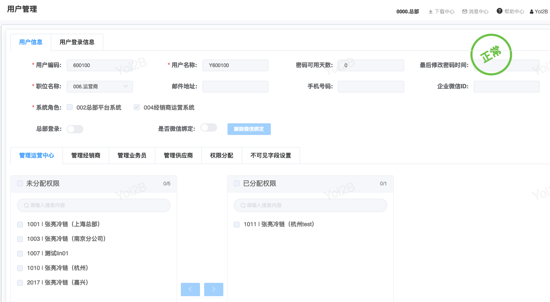Click the left arrow transfer button
The height and width of the screenshot is (302, 550).
[x=190, y=289]
